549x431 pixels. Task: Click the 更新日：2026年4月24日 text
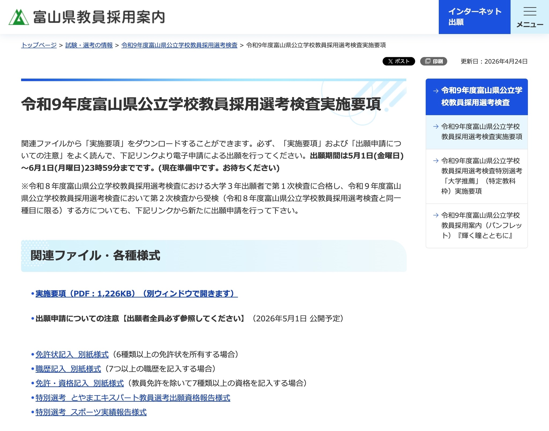[494, 61]
